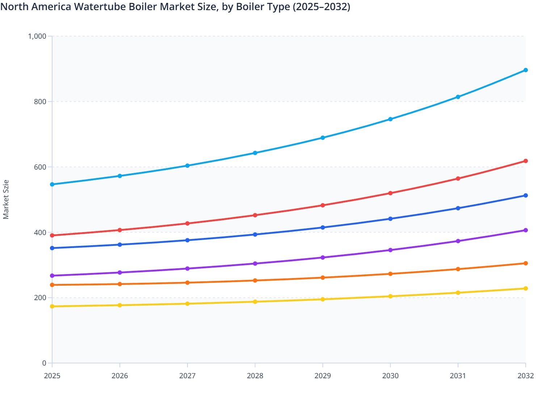Select the yellow series 2025 starting point

click(52, 306)
